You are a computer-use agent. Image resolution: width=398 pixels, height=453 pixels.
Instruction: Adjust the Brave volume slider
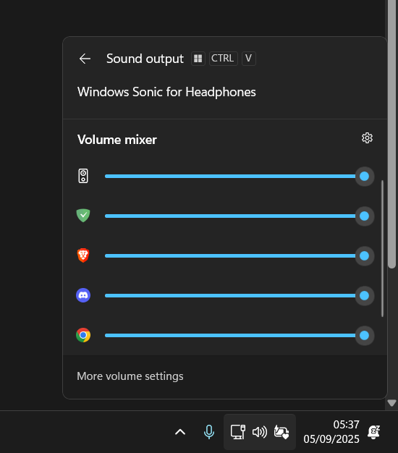[240, 255]
